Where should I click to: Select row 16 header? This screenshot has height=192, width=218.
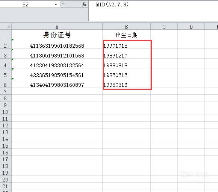[x=6, y=152]
